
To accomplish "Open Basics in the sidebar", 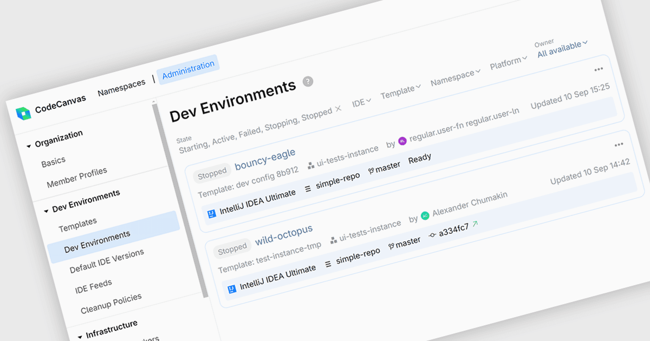I will (54, 162).
